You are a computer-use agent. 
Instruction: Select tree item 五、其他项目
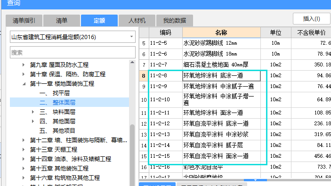tap(57, 131)
